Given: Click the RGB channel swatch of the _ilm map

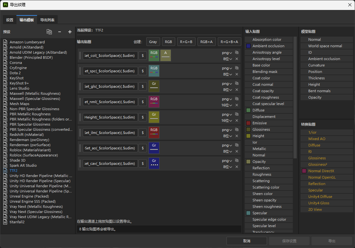Looking at the screenshot, I should pos(154,132).
